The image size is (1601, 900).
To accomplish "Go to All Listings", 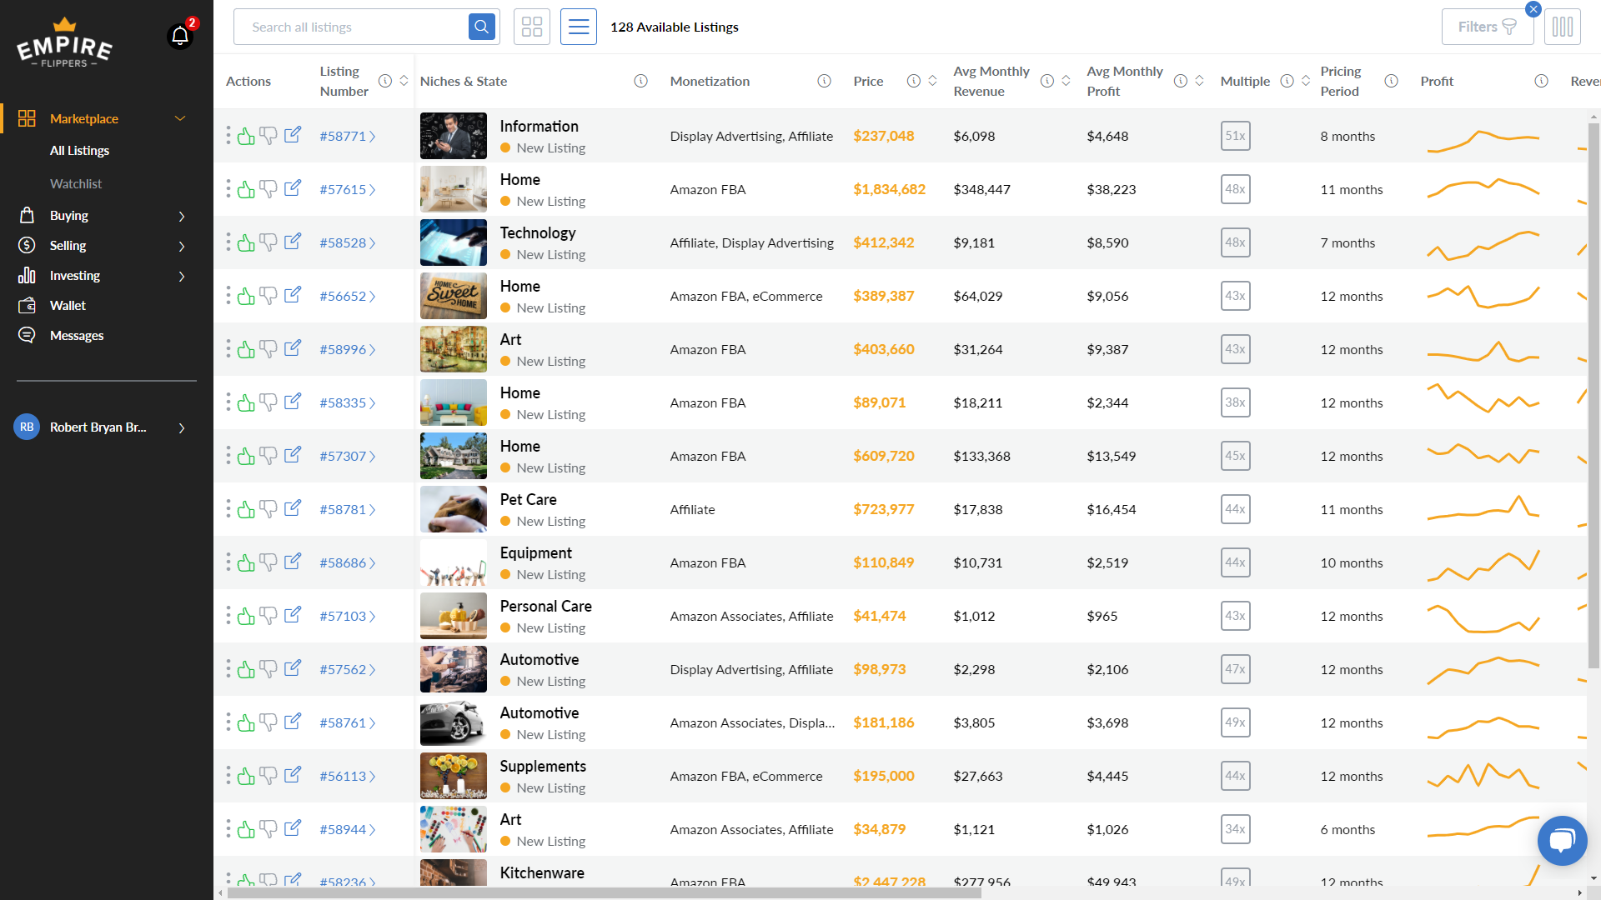I will click(79, 151).
